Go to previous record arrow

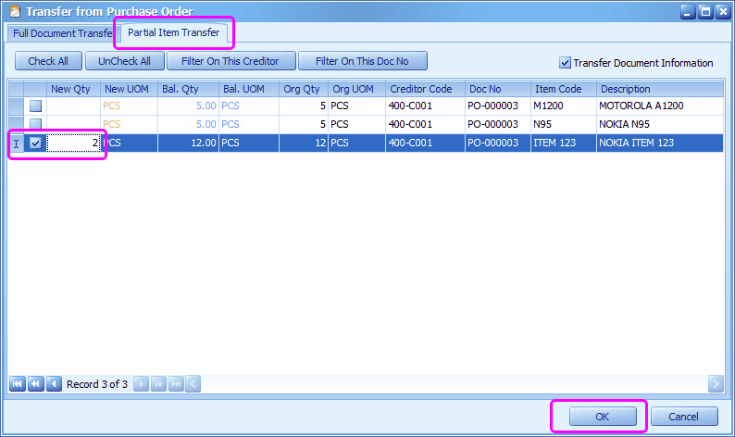tap(53, 383)
